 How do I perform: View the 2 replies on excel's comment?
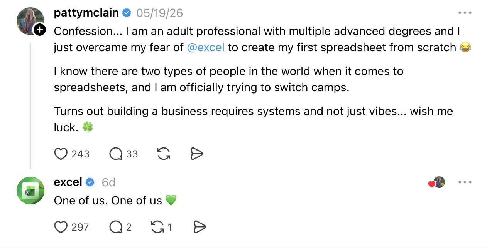116,227
